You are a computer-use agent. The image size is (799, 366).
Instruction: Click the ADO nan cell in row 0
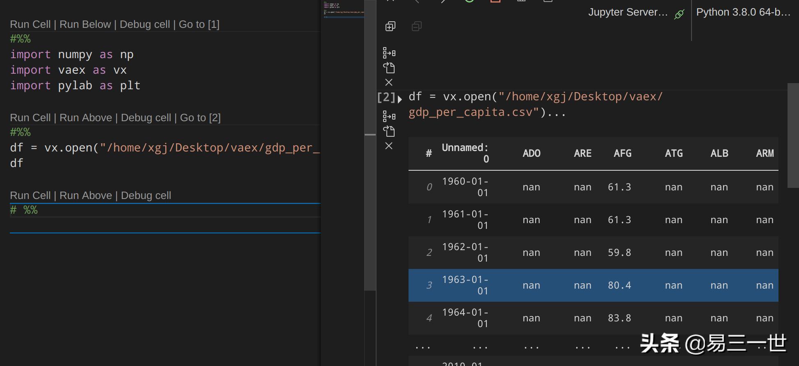tap(531, 188)
